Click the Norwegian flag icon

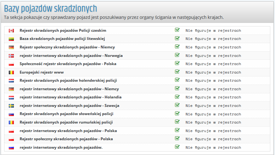pos(11,56)
